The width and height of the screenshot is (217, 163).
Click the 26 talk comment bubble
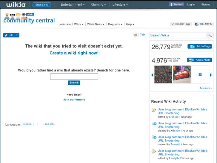point(136,35)
